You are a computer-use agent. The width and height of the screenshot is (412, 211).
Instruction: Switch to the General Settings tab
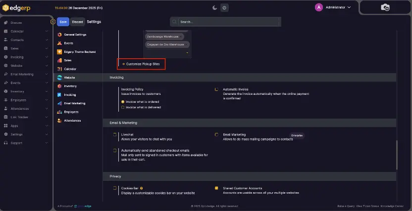click(x=75, y=35)
